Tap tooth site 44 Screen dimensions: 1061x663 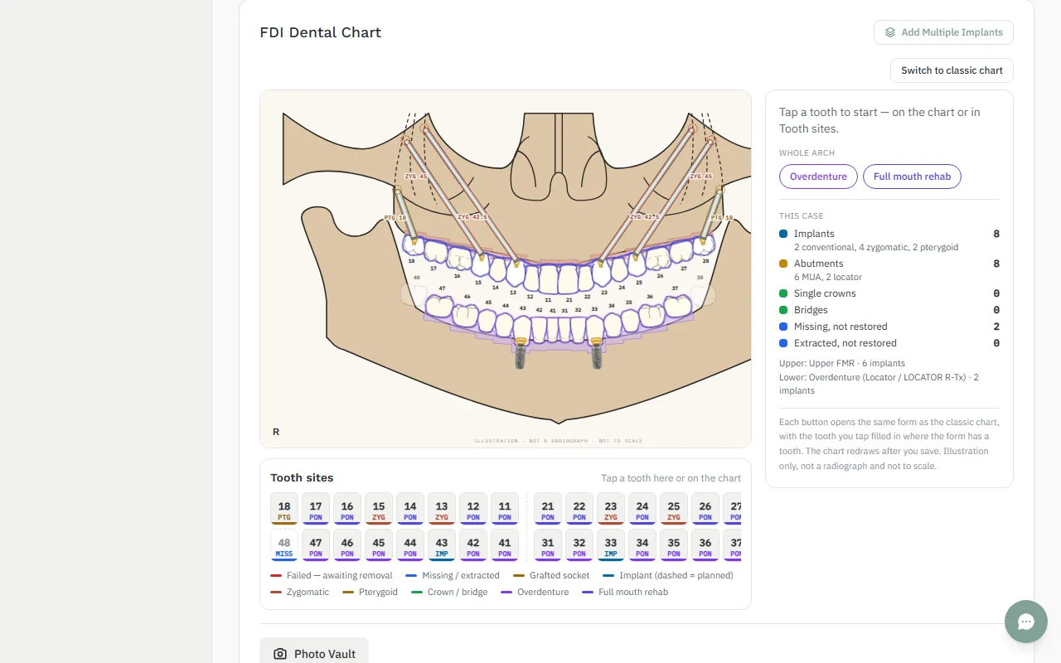(x=410, y=545)
